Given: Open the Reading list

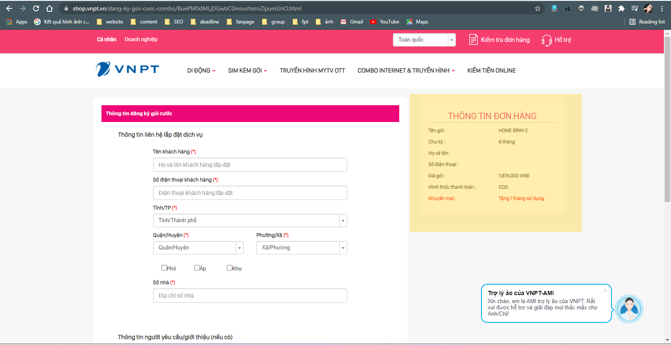Looking at the screenshot, I should (647, 22).
